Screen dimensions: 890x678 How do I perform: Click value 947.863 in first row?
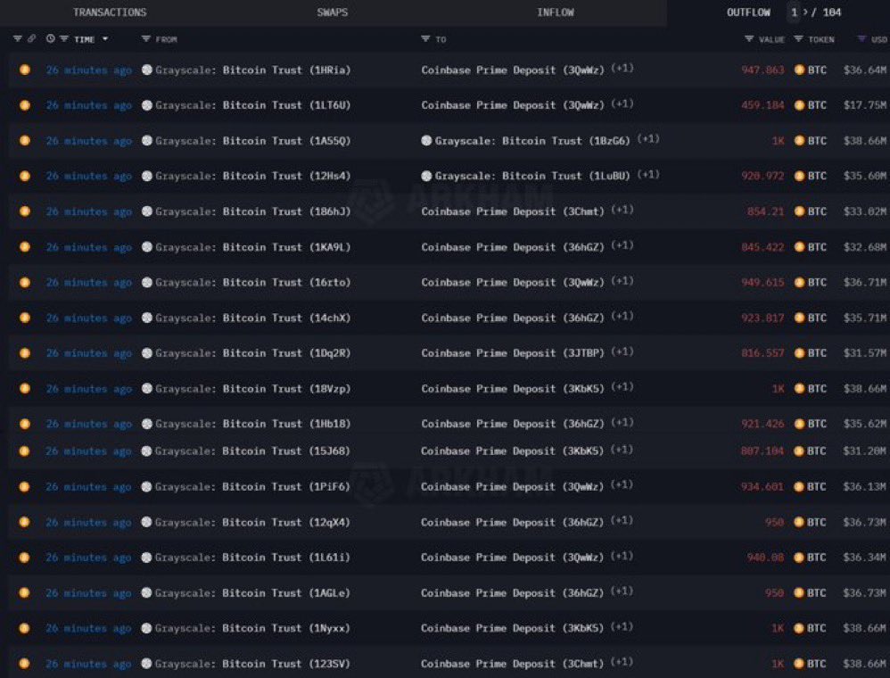coord(762,70)
